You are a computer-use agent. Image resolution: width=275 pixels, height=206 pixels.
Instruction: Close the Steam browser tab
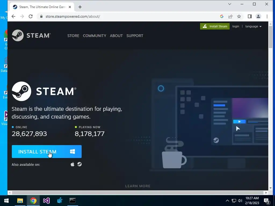[70, 7]
